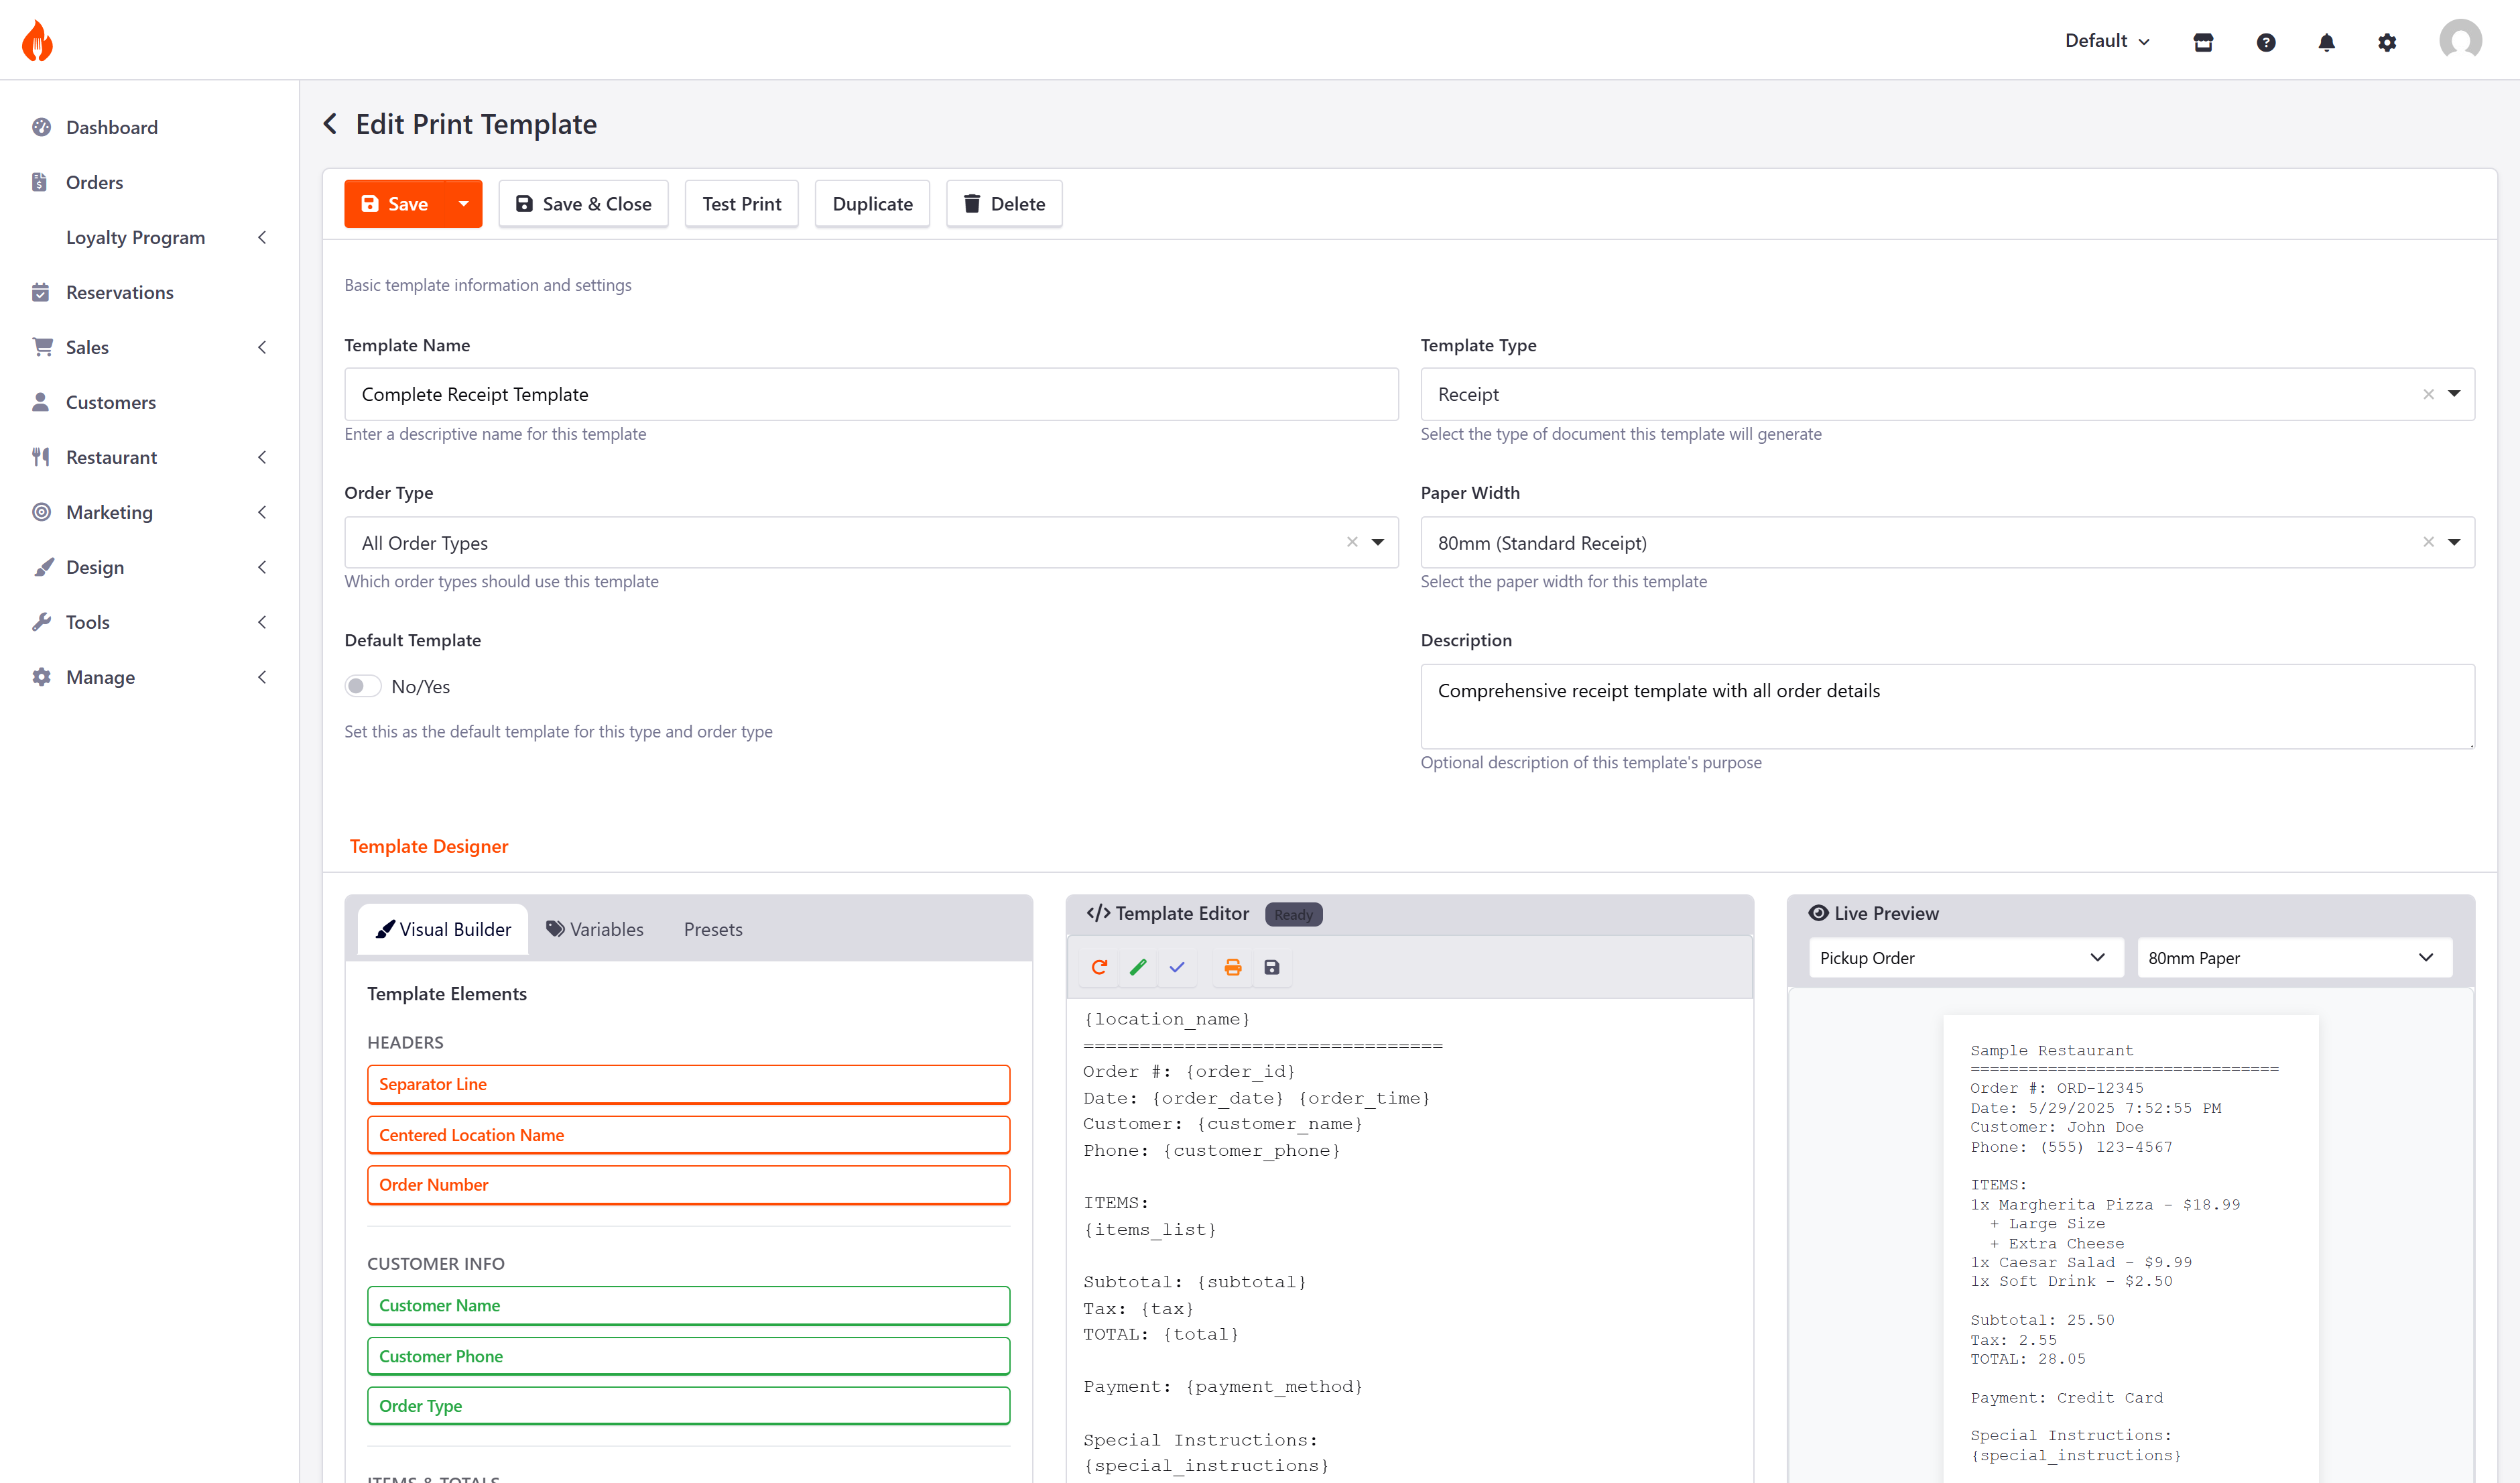The height and width of the screenshot is (1483, 2520).
Task: Switch to the Variables tab
Action: click(x=595, y=929)
